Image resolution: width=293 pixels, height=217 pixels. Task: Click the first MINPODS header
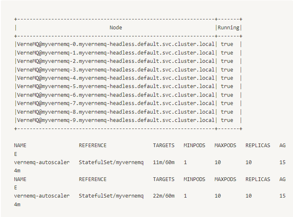click(x=194, y=145)
